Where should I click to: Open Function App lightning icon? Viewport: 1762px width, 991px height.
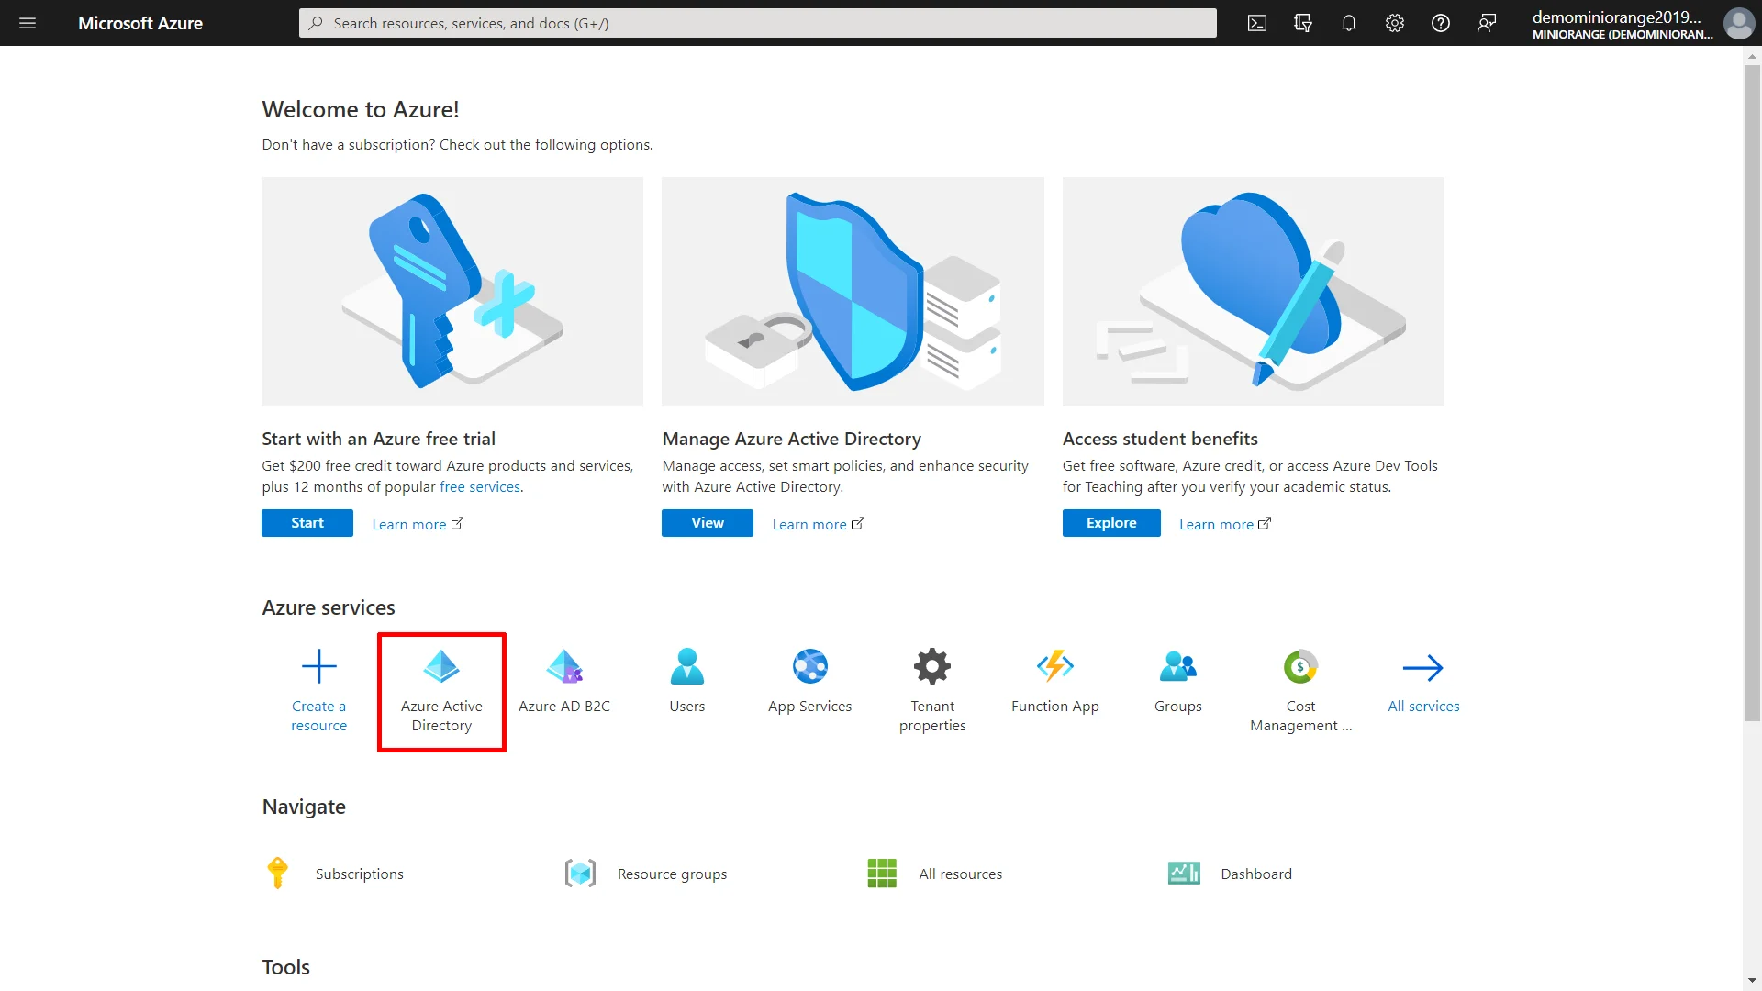tap(1055, 666)
